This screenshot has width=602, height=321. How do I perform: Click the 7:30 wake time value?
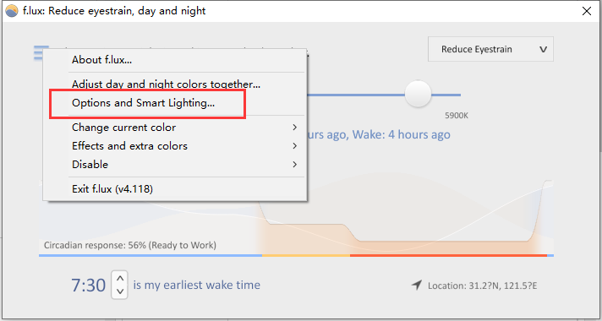(x=88, y=286)
